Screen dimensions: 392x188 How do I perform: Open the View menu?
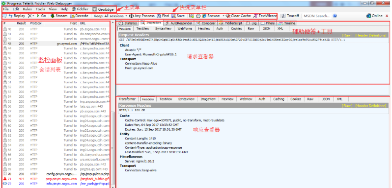pos(53,9)
